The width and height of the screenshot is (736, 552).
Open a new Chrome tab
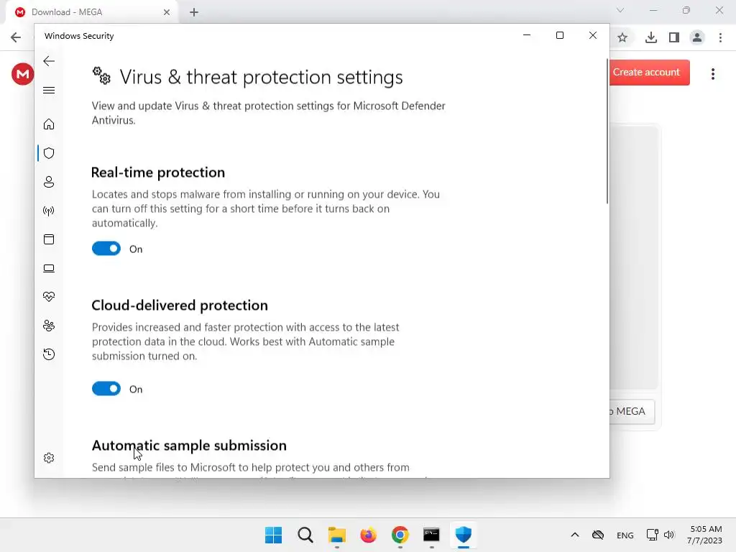pyautogui.click(x=194, y=12)
